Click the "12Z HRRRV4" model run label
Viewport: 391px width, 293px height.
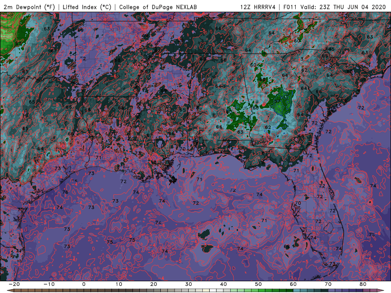tap(258, 7)
